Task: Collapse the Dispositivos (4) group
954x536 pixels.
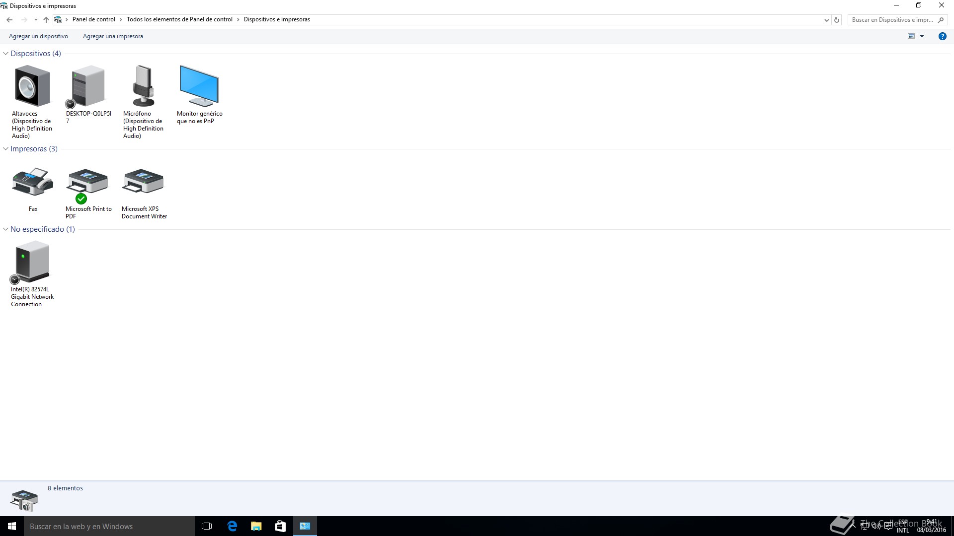Action: click(x=6, y=54)
